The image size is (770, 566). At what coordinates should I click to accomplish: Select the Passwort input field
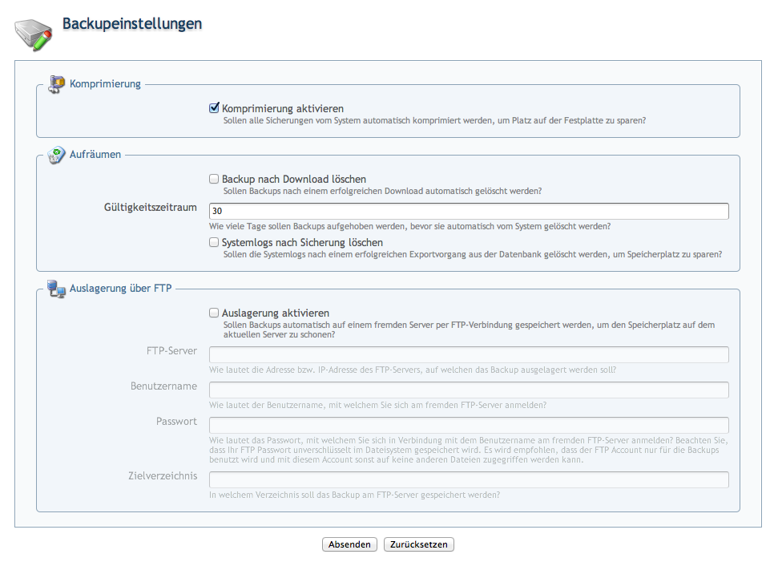coord(469,425)
